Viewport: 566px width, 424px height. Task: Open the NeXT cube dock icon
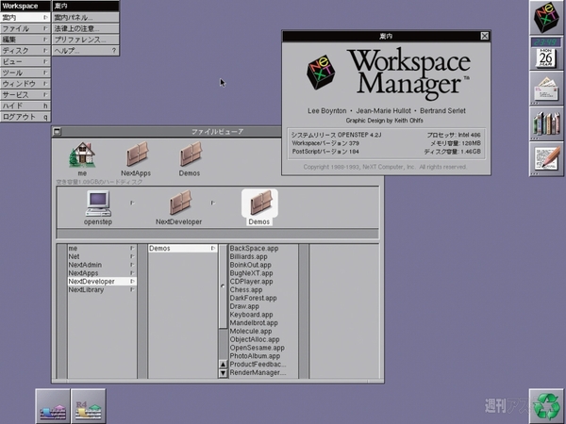(547, 17)
